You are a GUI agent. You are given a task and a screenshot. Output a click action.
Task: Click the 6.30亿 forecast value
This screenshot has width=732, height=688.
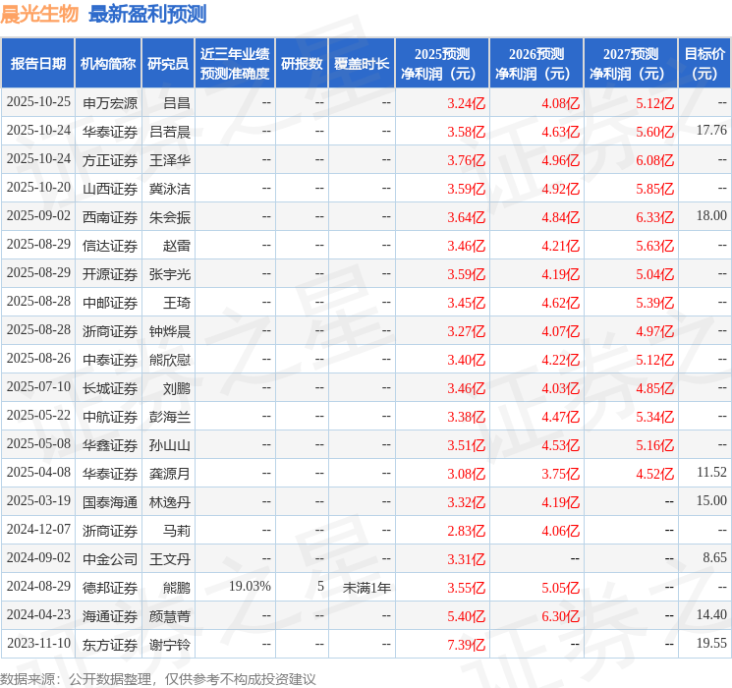coord(561,616)
